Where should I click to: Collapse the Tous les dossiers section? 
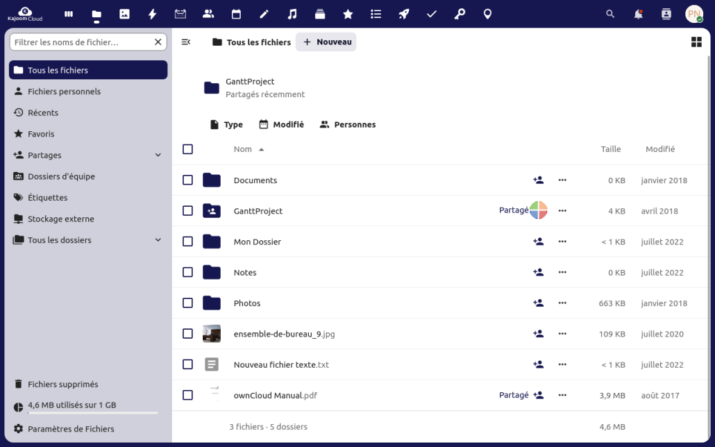[158, 239]
